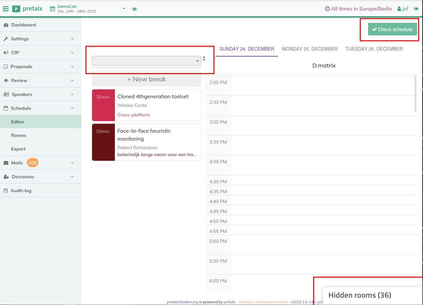Expand the Hidden rooms (36) panel
The width and height of the screenshot is (423, 305).
[x=359, y=295]
